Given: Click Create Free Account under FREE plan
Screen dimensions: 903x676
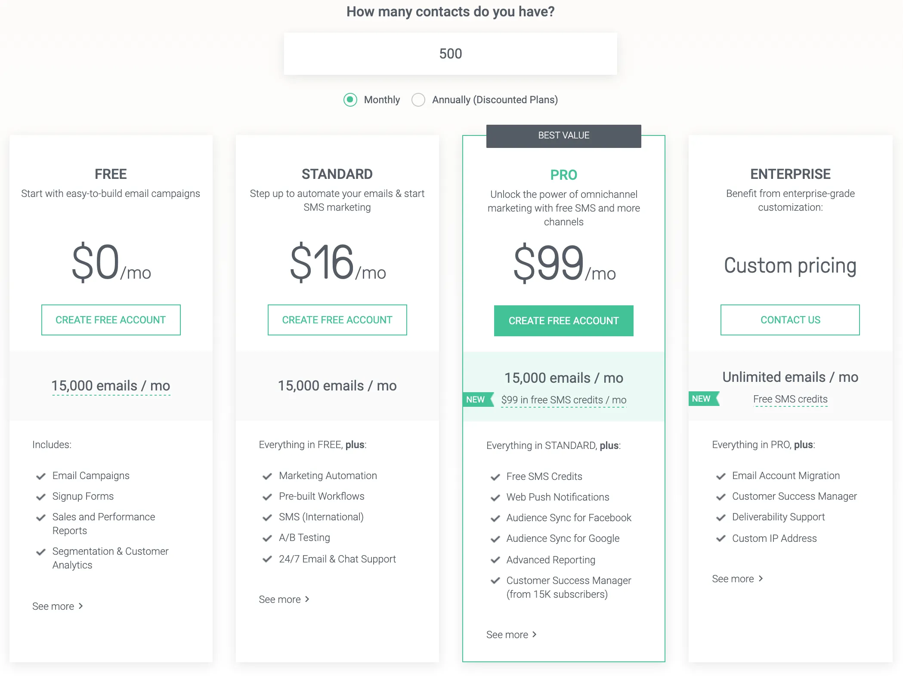Looking at the screenshot, I should tap(111, 320).
